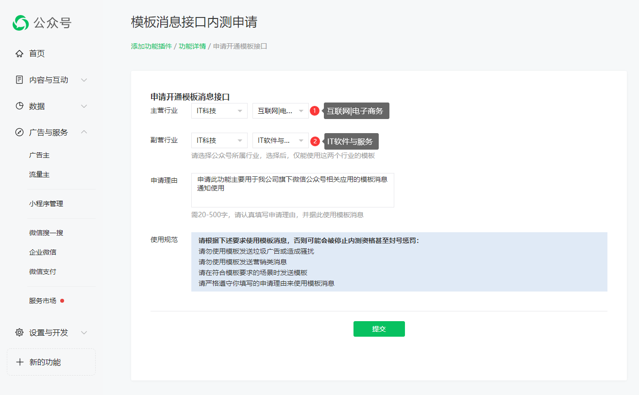
Task: Open the 副营行业 IT软件与... dropdown
Action: tap(281, 140)
